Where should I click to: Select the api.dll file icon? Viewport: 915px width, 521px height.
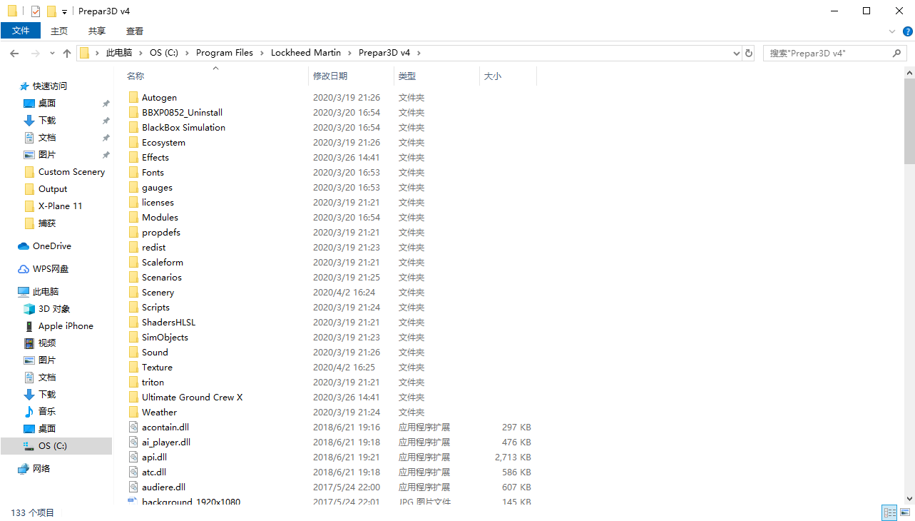[133, 457]
